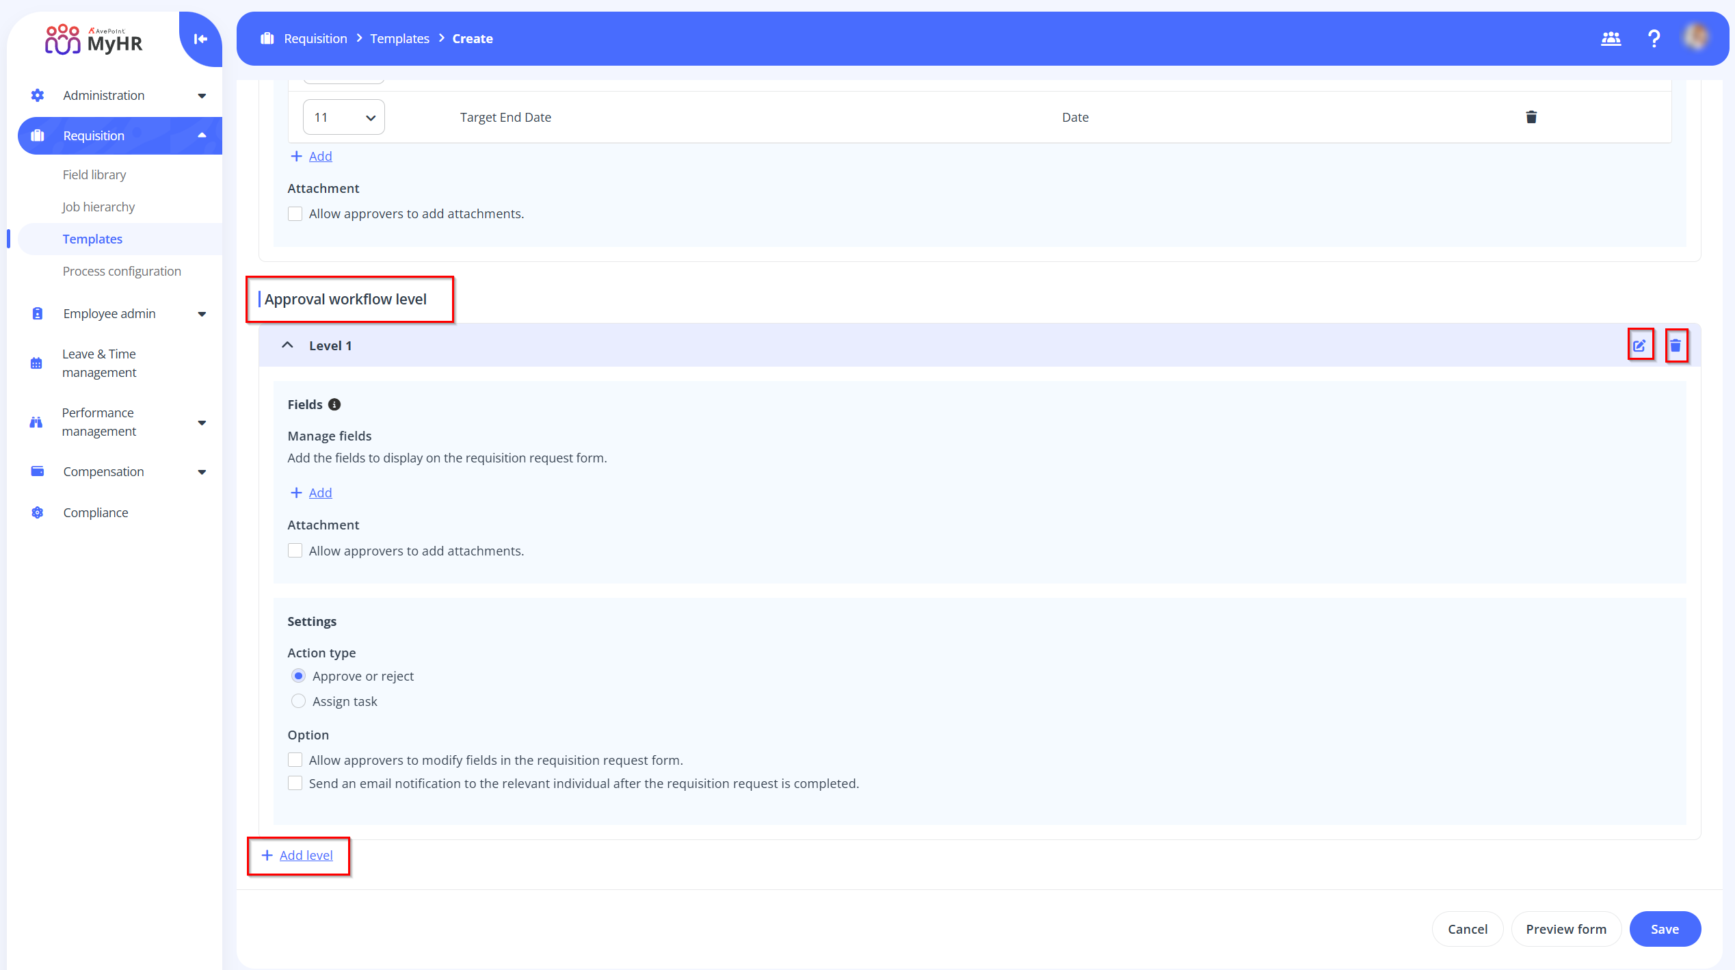The height and width of the screenshot is (970, 1735).
Task: Click Add link below Target End Date
Action: (x=320, y=156)
